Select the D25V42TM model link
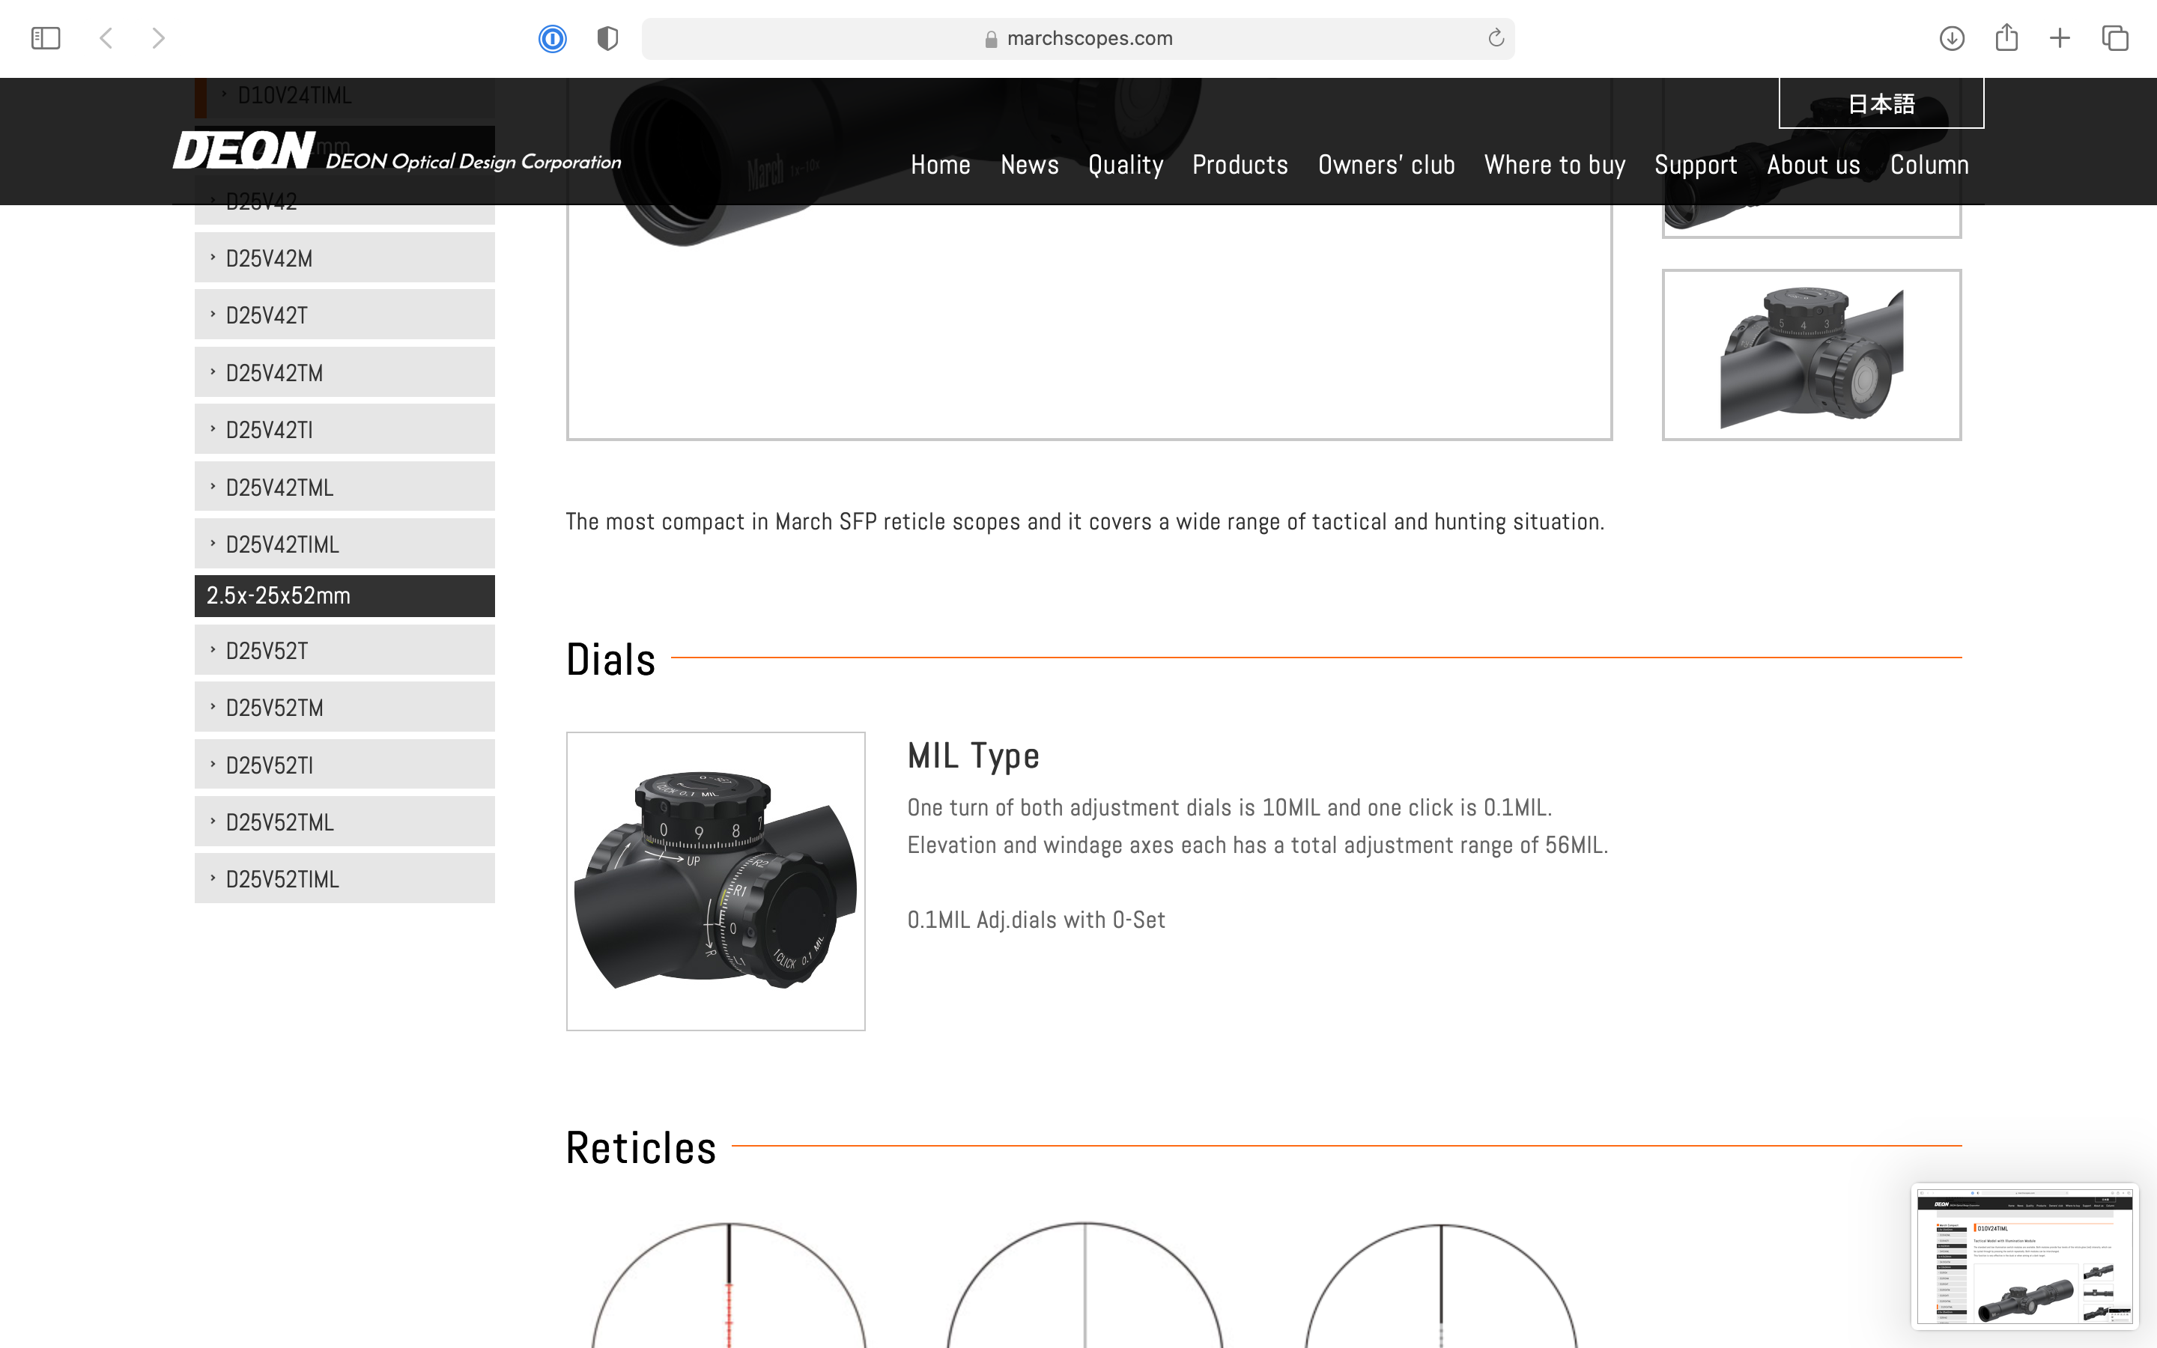Screen dimensions: 2157x1348 pyautogui.click(x=344, y=371)
